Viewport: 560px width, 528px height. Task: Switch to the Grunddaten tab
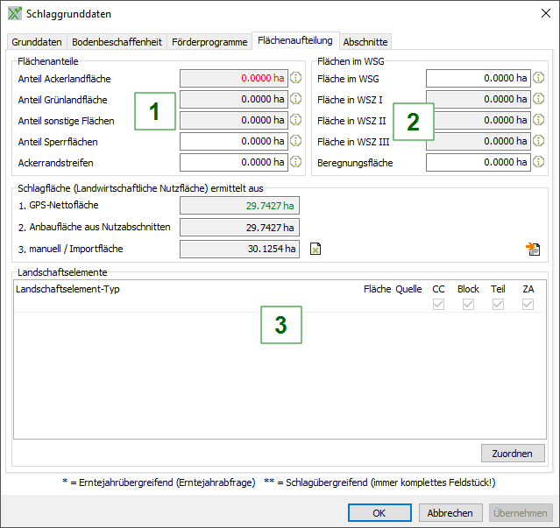(36, 42)
